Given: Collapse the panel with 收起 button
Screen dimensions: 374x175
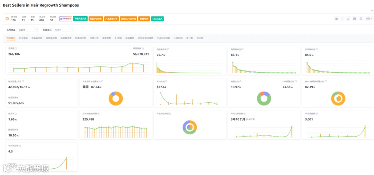Looking at the screenshot, I should [x=369, y=19].
